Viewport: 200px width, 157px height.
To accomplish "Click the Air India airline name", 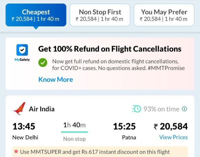I will tap(42, 109).
